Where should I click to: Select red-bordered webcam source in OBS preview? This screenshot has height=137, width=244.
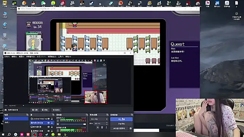click(96, 97)
